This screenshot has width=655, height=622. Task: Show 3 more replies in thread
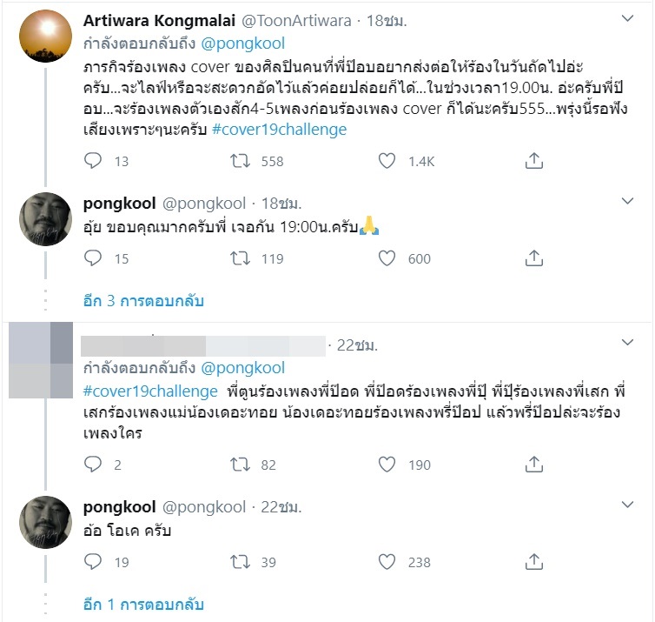click(x=143, y=301)
